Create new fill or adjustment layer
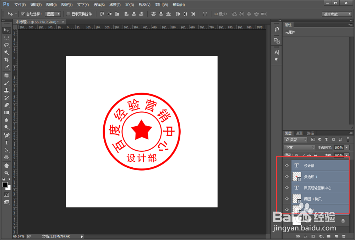The height and width of the screenshot is (240, 355). click(x=321, y=236)
